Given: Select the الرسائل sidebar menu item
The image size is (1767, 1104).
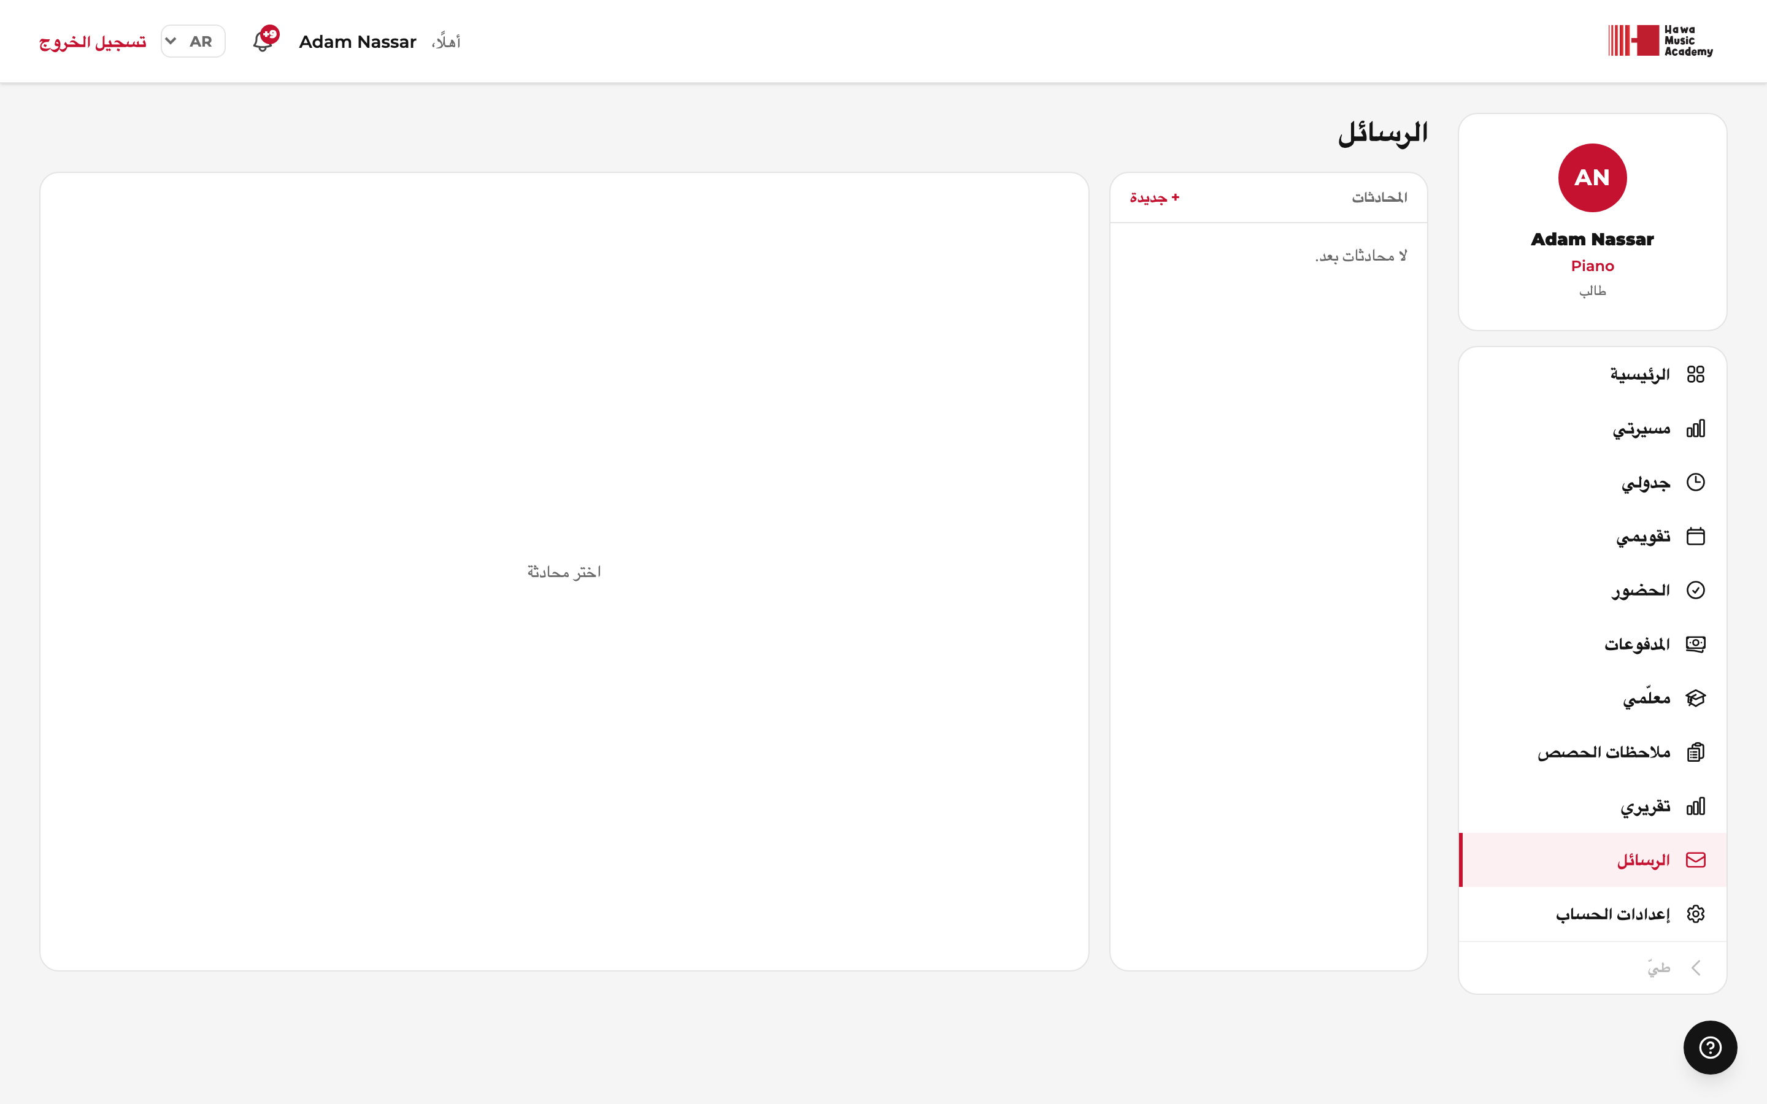Looking at the screenshot, I should click(1593, 860).
